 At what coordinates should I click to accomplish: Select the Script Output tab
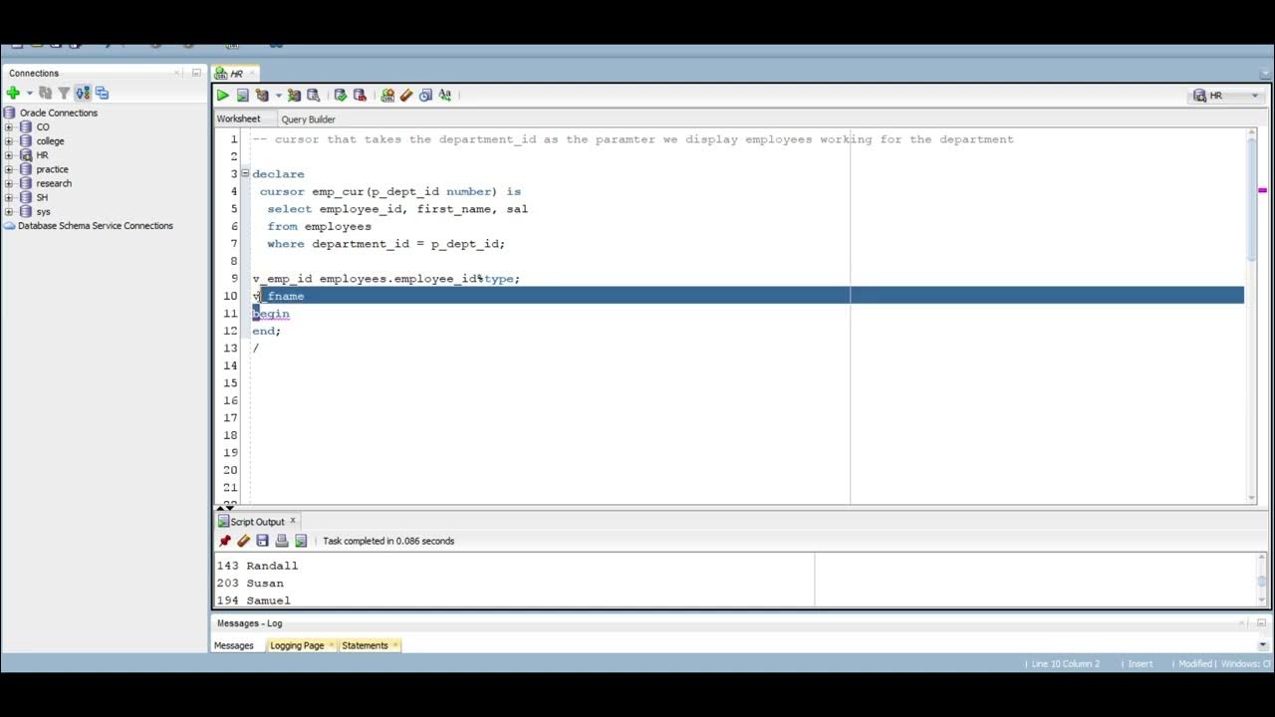point(257,522)
